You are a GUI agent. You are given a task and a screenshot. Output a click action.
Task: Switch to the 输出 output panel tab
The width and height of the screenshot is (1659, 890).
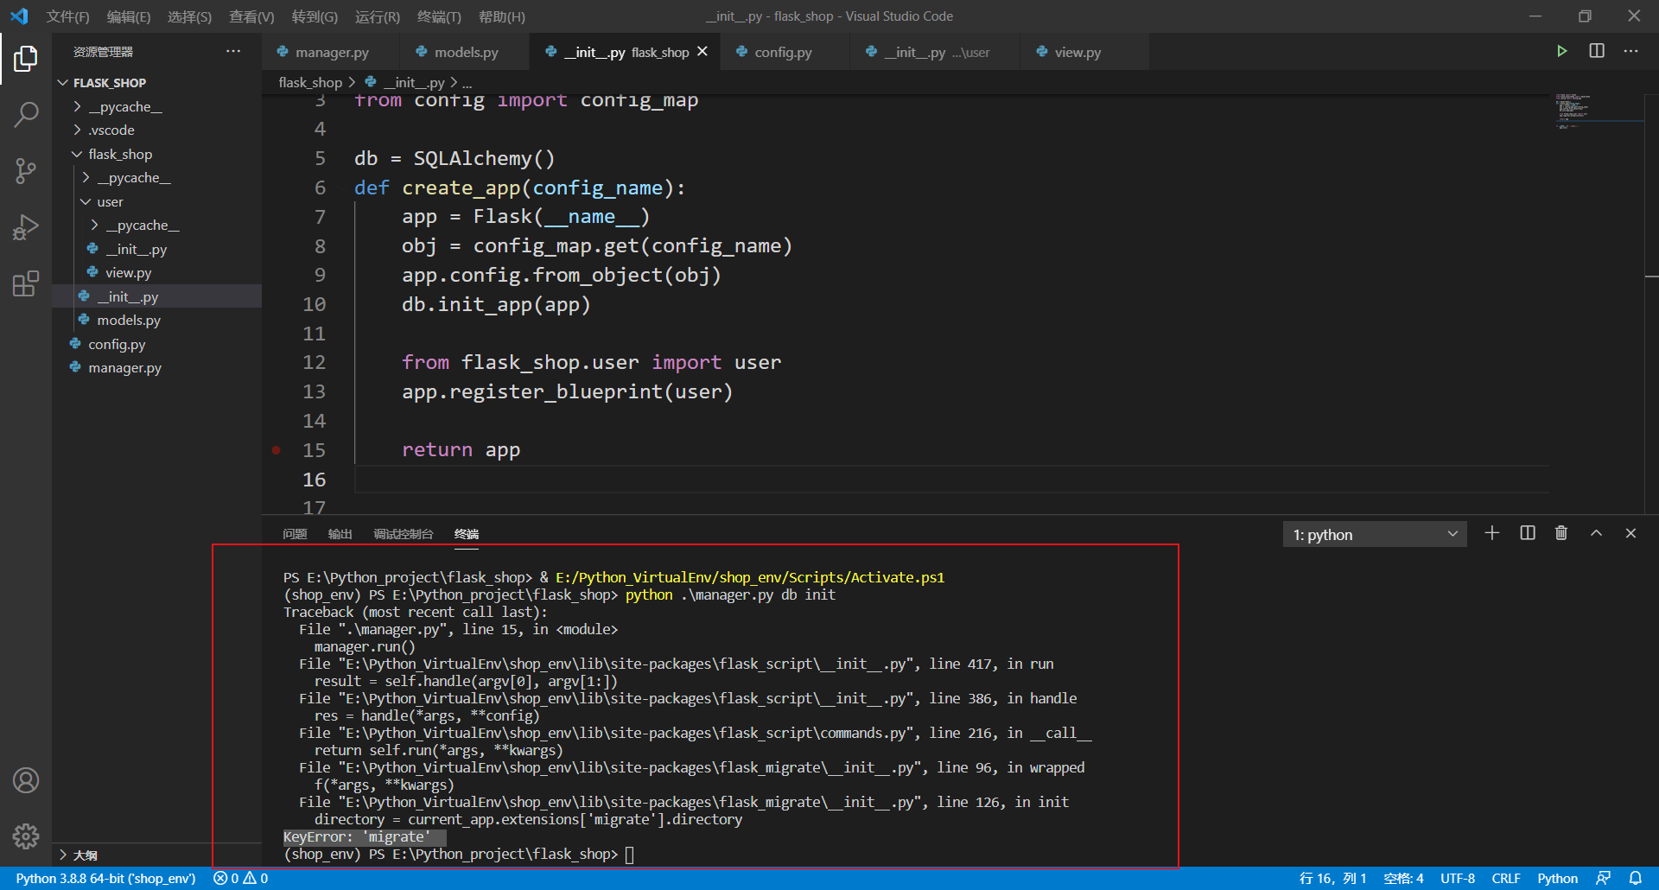click(x=340, y=534)
